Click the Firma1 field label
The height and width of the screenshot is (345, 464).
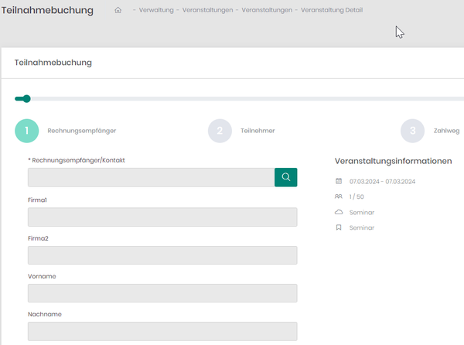[37, 200]
